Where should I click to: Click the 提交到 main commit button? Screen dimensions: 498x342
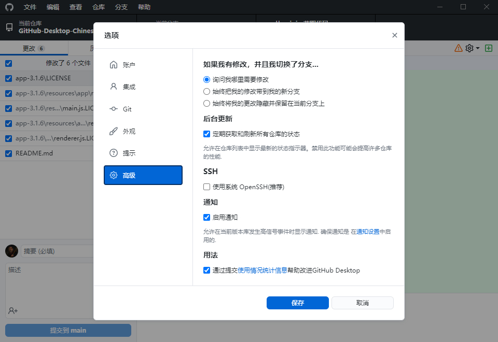click(x=68, y=330)
